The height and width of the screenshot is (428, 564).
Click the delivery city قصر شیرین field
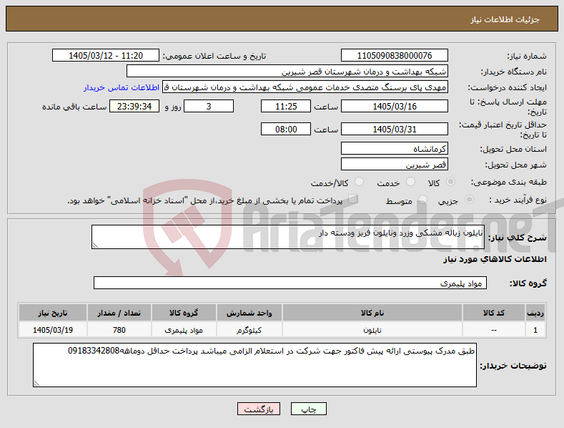coord(394,165)
